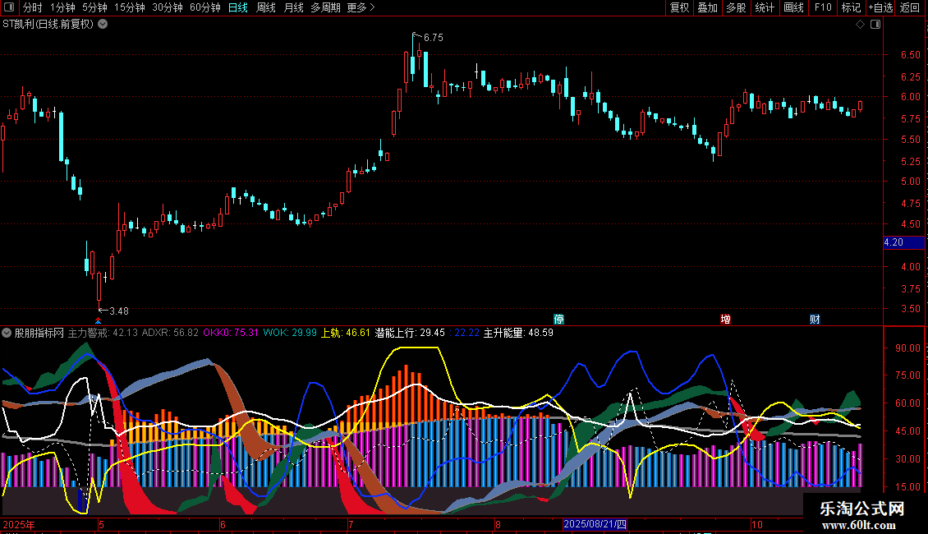The height and width of the screenshot is (534, 928).
Task: Select the 月线 monthly tab
Action: 293,7
